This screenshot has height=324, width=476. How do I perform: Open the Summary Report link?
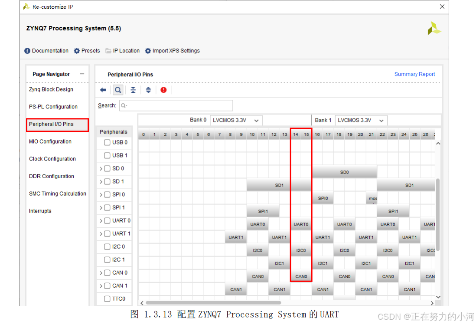click(414, 74)
